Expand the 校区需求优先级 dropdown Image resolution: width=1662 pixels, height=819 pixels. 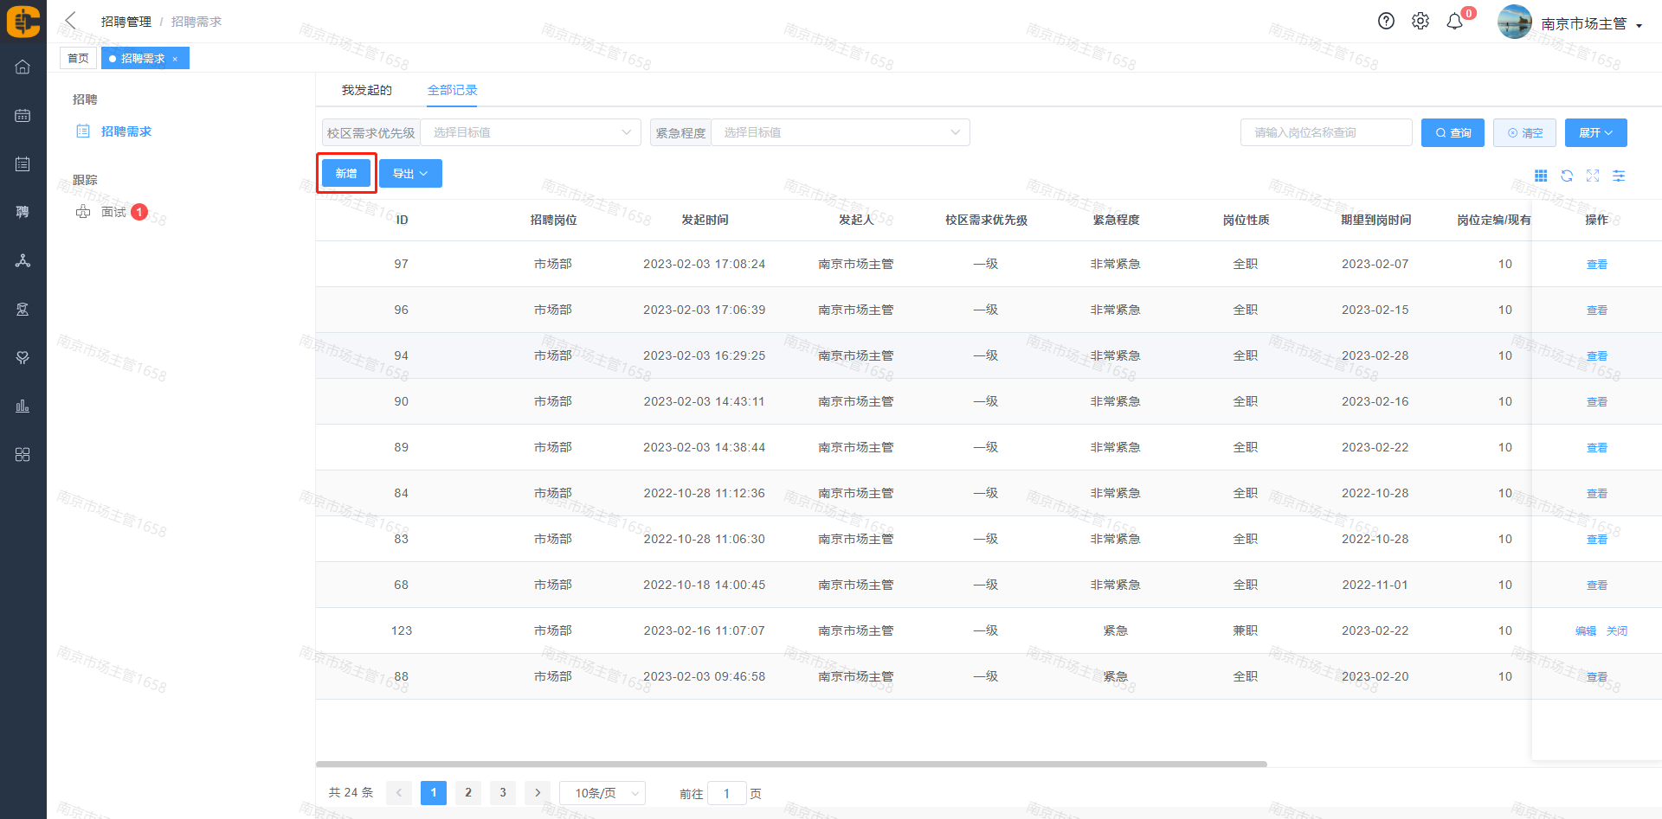click(530, 132)
